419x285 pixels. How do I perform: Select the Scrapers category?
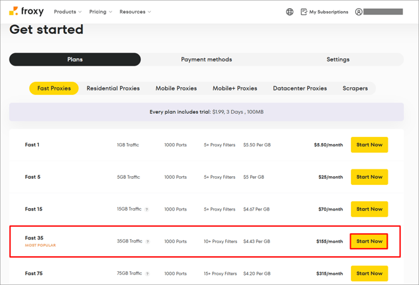point(355,88)
